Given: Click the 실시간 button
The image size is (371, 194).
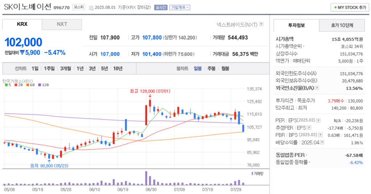Looking at the screenshot, I should 161,7.
